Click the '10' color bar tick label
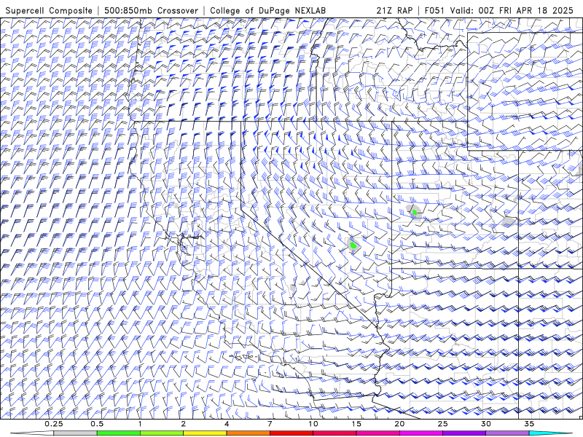Screen dimensions: 583x437 click(313, 424)
